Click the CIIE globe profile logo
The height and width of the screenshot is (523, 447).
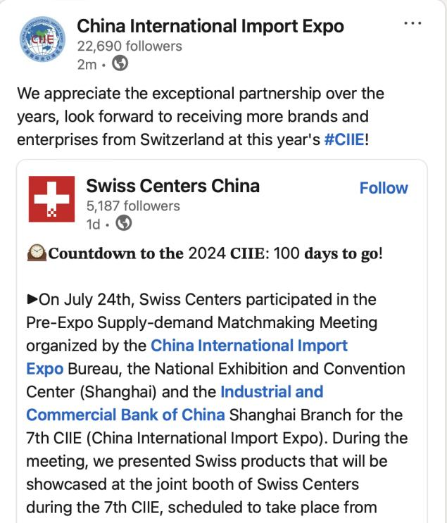tap(42, 39)
